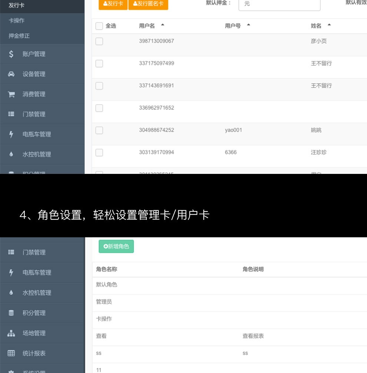
Task: Click the dollar icon beside 账户管理
Action: [11, 54]
